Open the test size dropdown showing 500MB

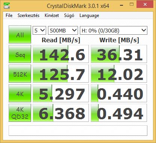[x=63, y=30]
